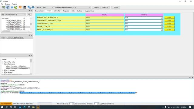
Task: Select Alarm Perimetric - Calibration screen
Action: (x=16, y=66)
